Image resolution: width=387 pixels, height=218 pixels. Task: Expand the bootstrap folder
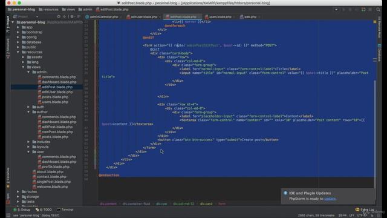pos(18,32)
